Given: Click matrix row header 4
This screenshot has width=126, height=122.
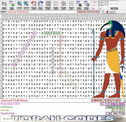Looking at the screenshot, I should pyautogui.click(x=1, y=33).
